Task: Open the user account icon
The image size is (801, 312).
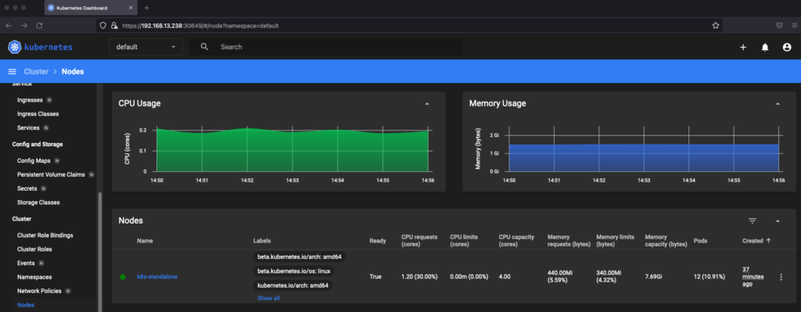Action: coord(787,47)
